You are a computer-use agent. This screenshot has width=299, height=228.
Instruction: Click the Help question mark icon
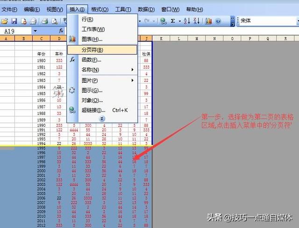click(x=218, y=21)
